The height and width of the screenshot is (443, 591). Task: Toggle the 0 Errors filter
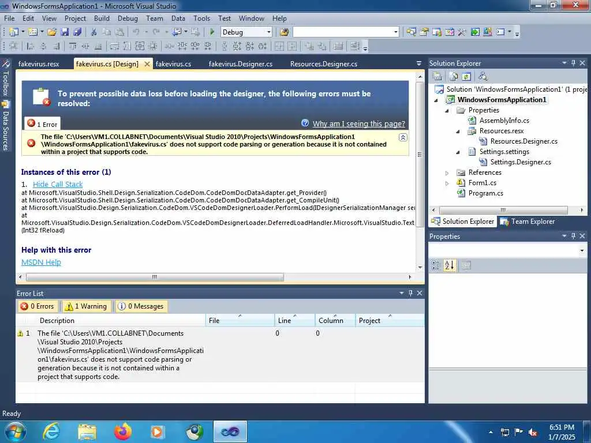tap(38, 306)
